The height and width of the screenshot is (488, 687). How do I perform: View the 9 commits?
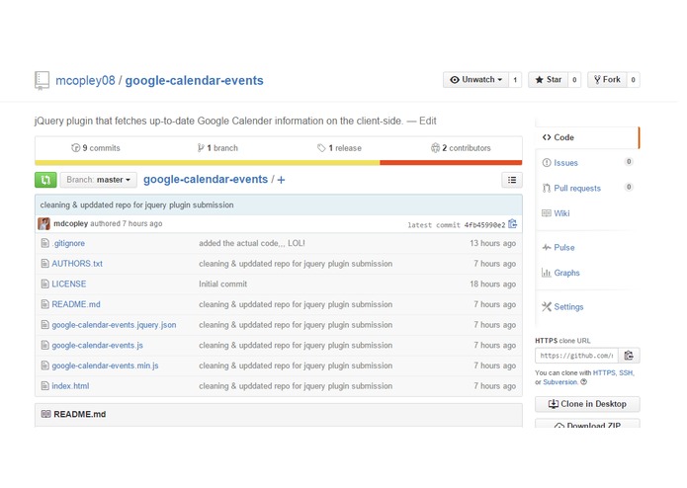coord(96,148)
